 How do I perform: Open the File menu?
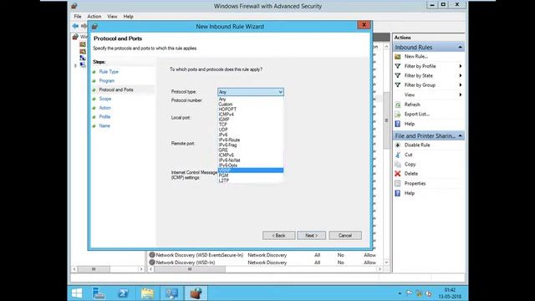(x=78, y=17)
